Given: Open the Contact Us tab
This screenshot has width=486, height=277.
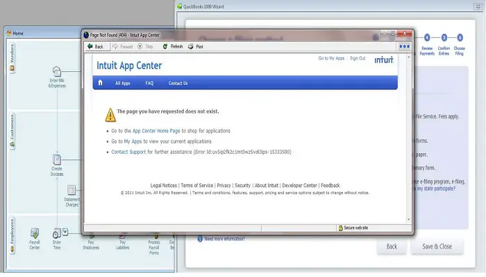Looking at the screenshot, I should pos(178,83).
